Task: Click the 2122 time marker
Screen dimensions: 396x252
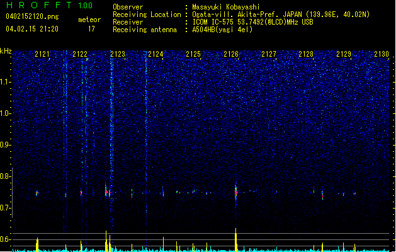Action: point(80,54)
